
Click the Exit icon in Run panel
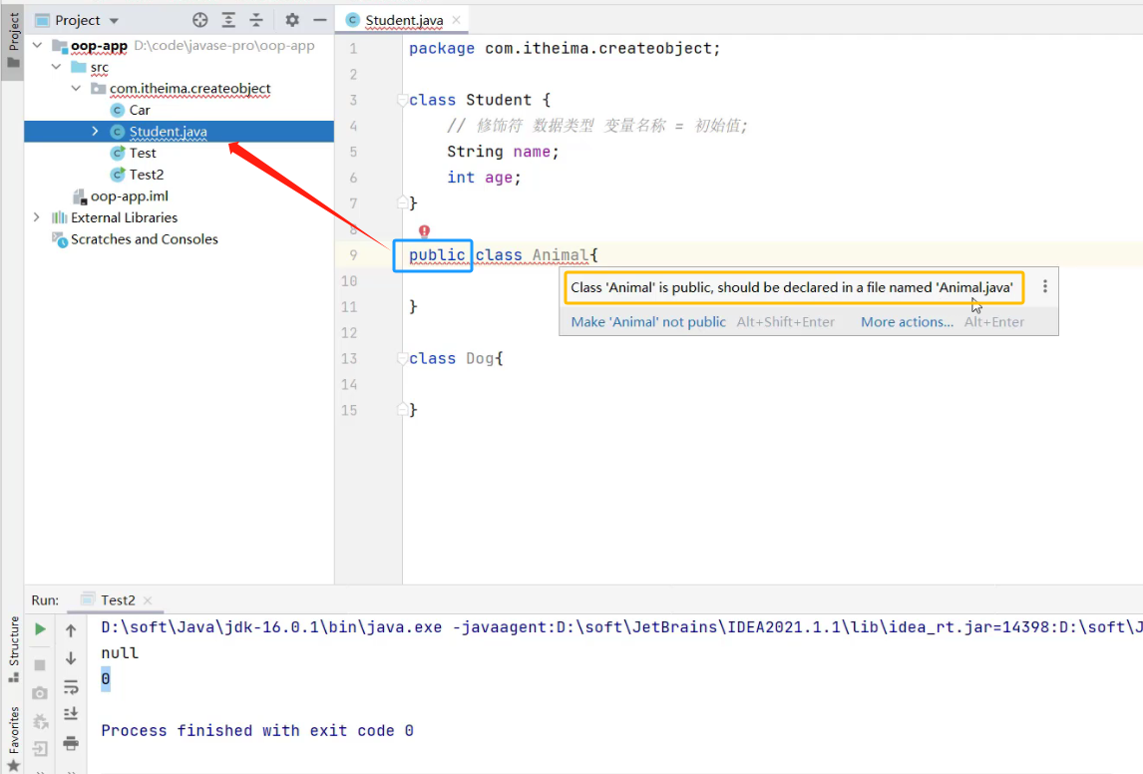tap(40, 748)
